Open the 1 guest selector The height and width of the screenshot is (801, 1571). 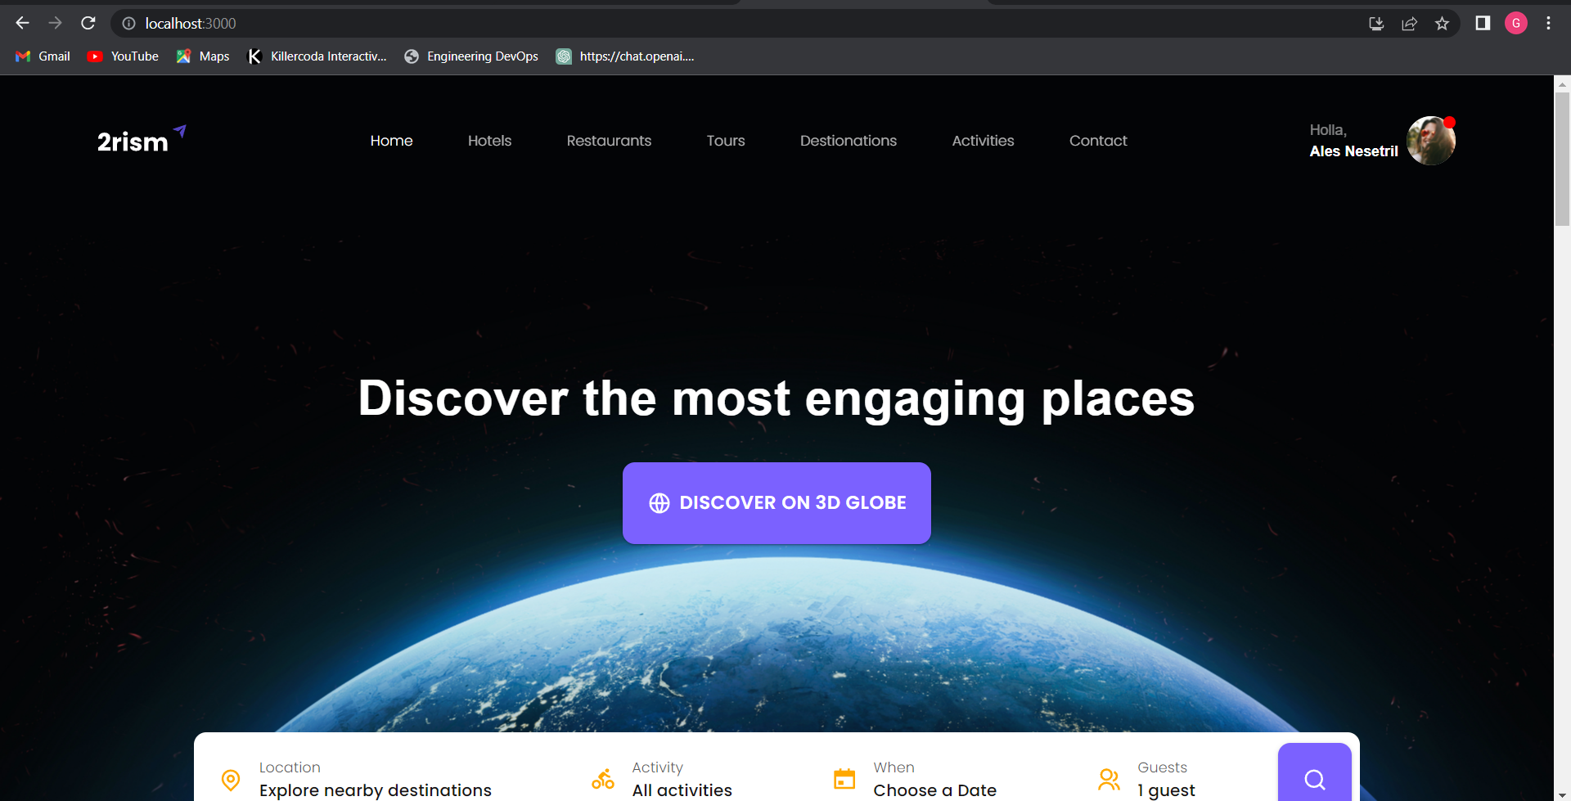pos(1166,790)
